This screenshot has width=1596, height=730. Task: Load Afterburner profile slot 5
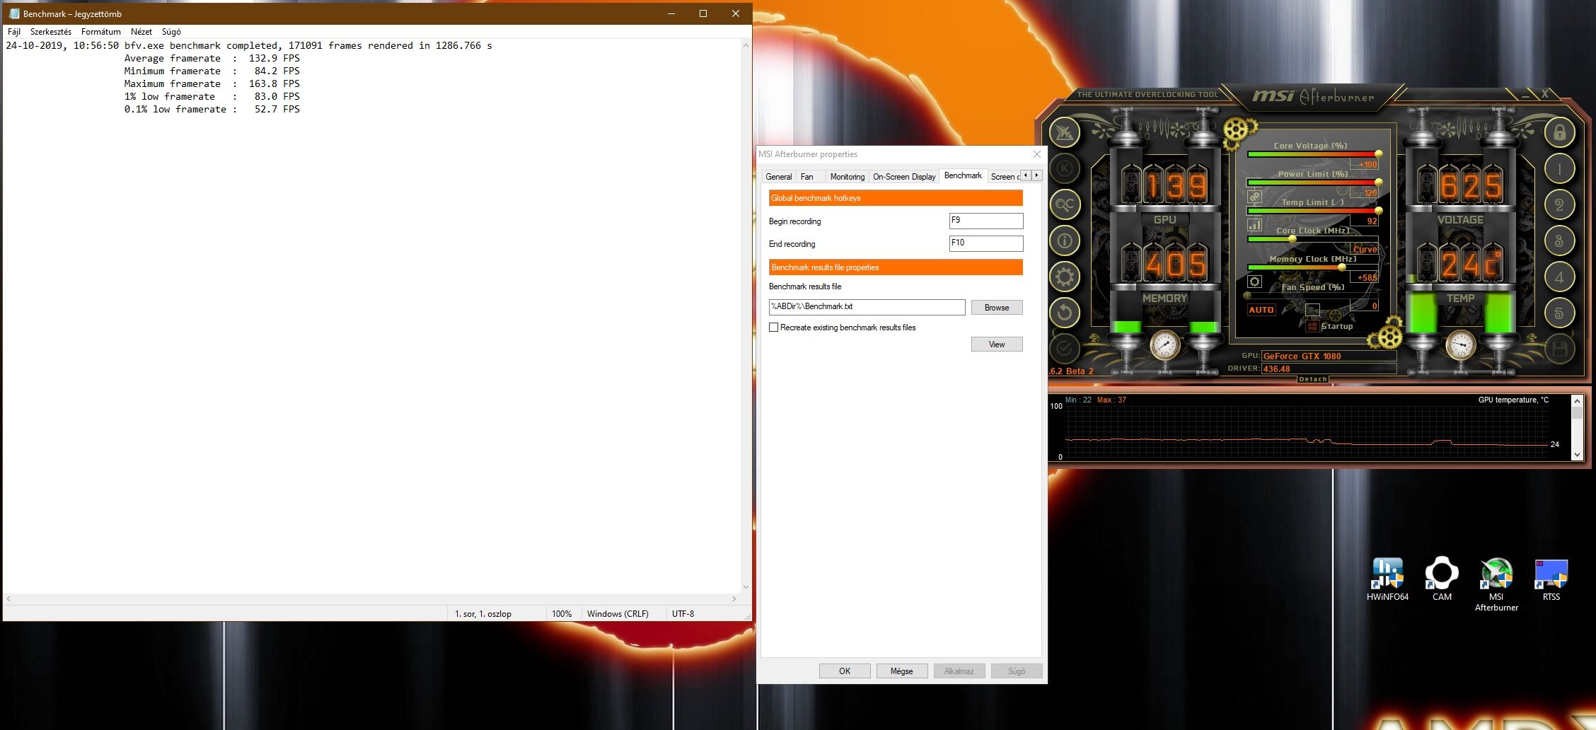tap(1559, 313)
